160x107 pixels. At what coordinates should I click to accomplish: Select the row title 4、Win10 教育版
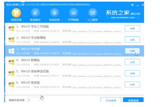tap(28, 60)
